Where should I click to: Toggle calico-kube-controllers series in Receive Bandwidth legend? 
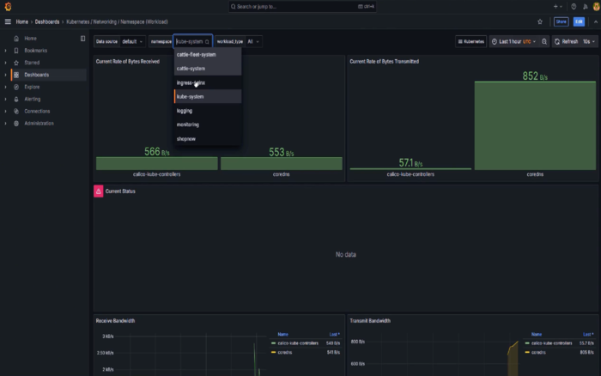pos(297,343)
